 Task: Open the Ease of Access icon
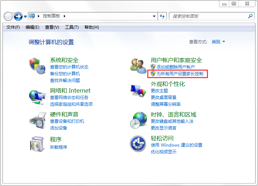coord(138,143)
